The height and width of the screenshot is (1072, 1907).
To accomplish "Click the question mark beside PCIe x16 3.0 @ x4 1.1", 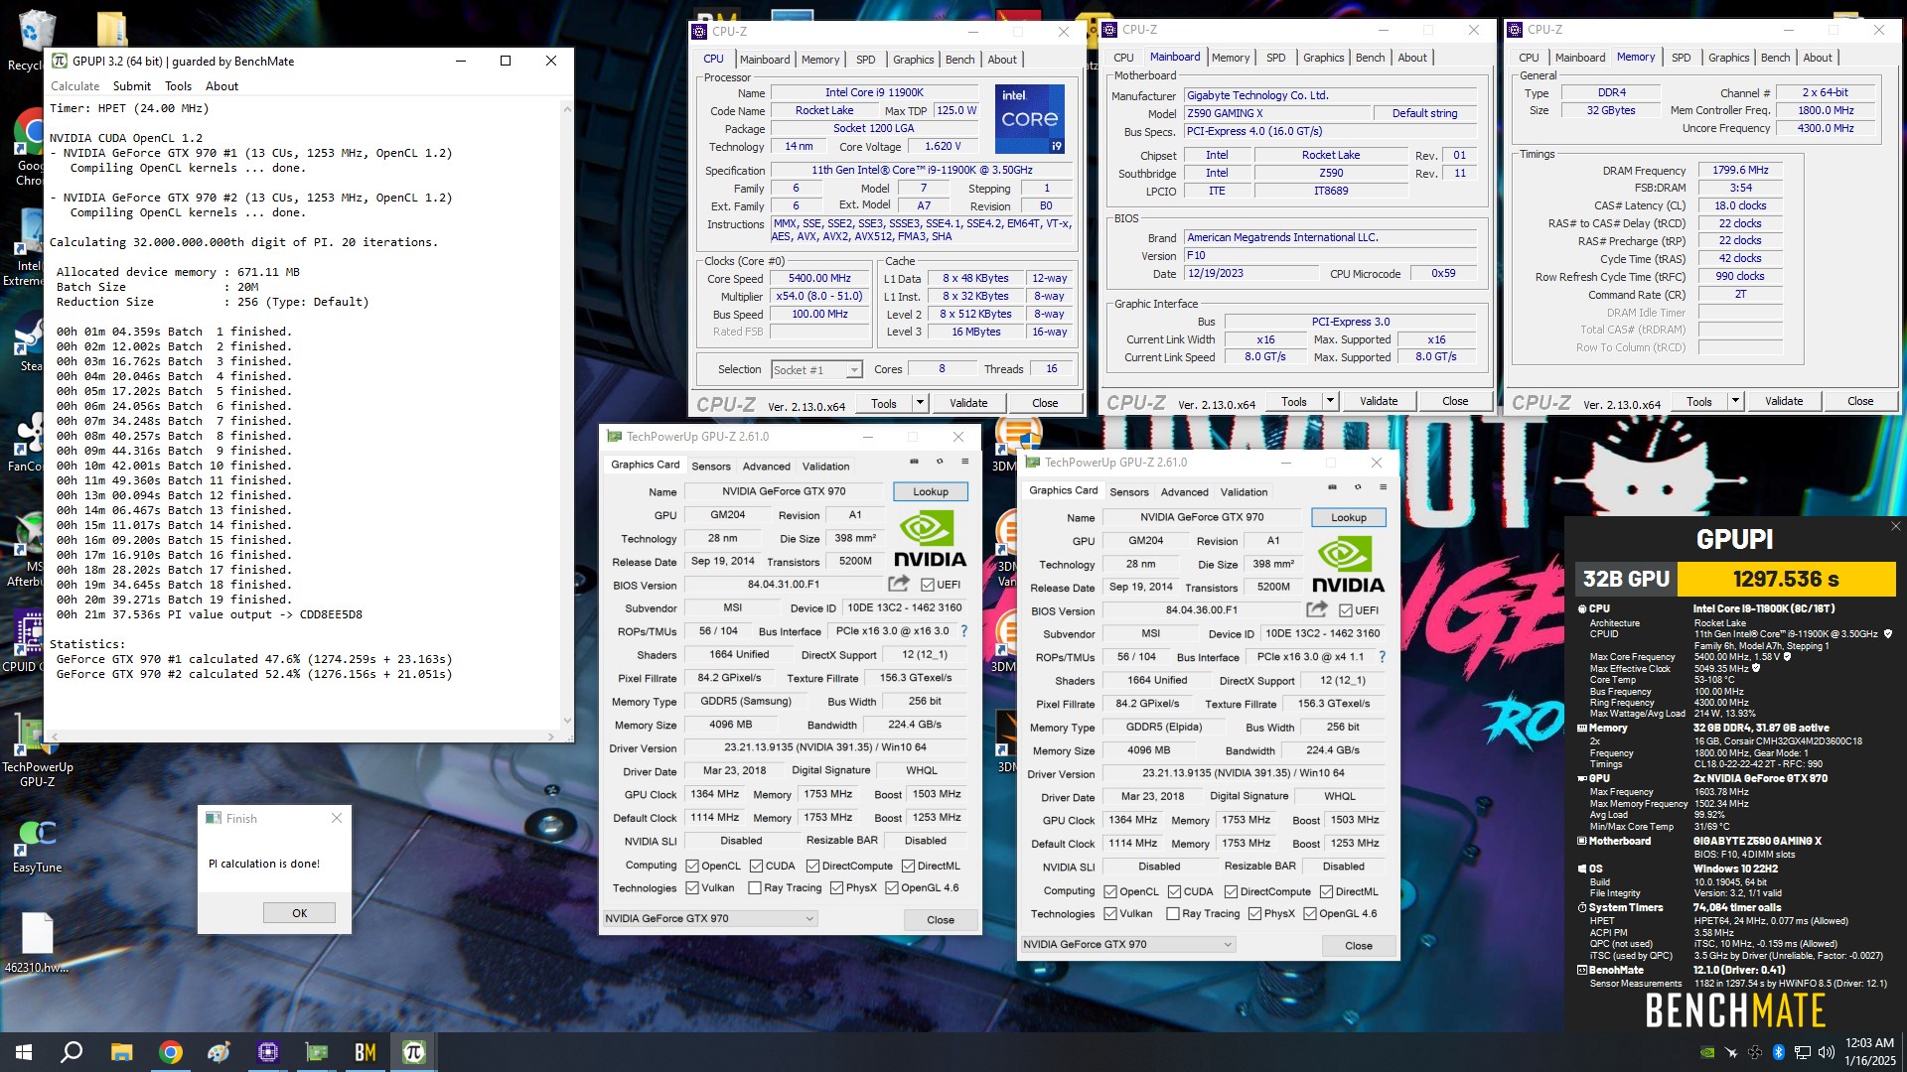I will point(1382,657).
